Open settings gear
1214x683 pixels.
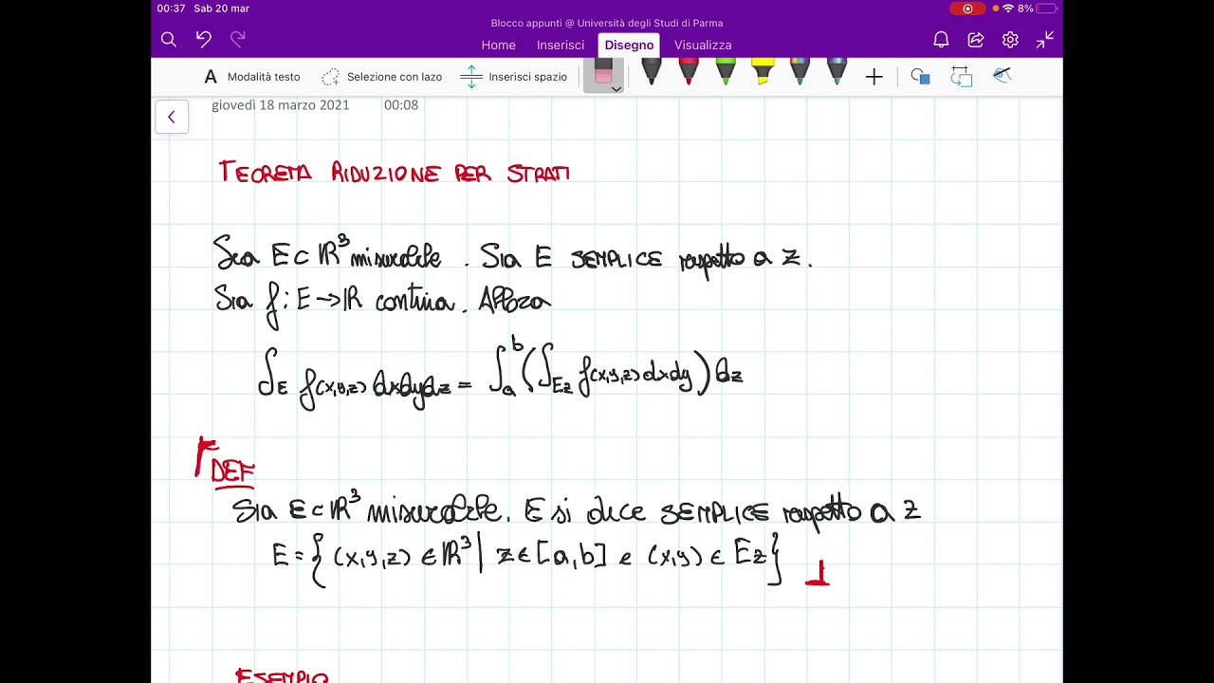[x=1010, y=39]
